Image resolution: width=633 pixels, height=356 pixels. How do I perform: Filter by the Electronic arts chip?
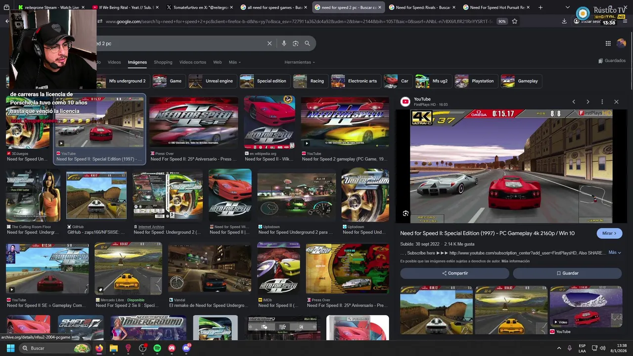click(356, 81)
